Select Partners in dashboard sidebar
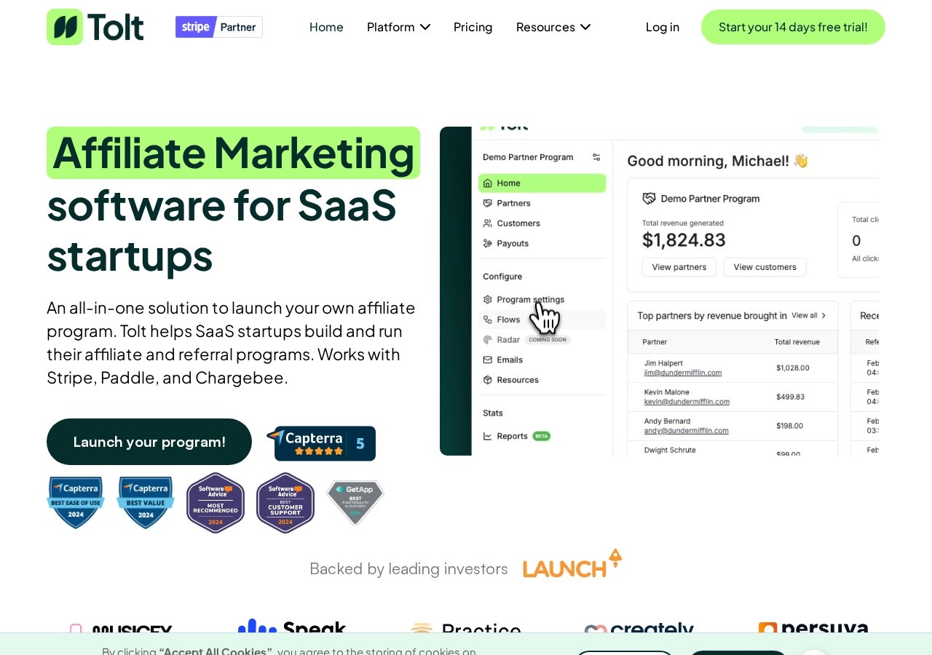Screen dimensions: 932x655 [x=542, y=203]
